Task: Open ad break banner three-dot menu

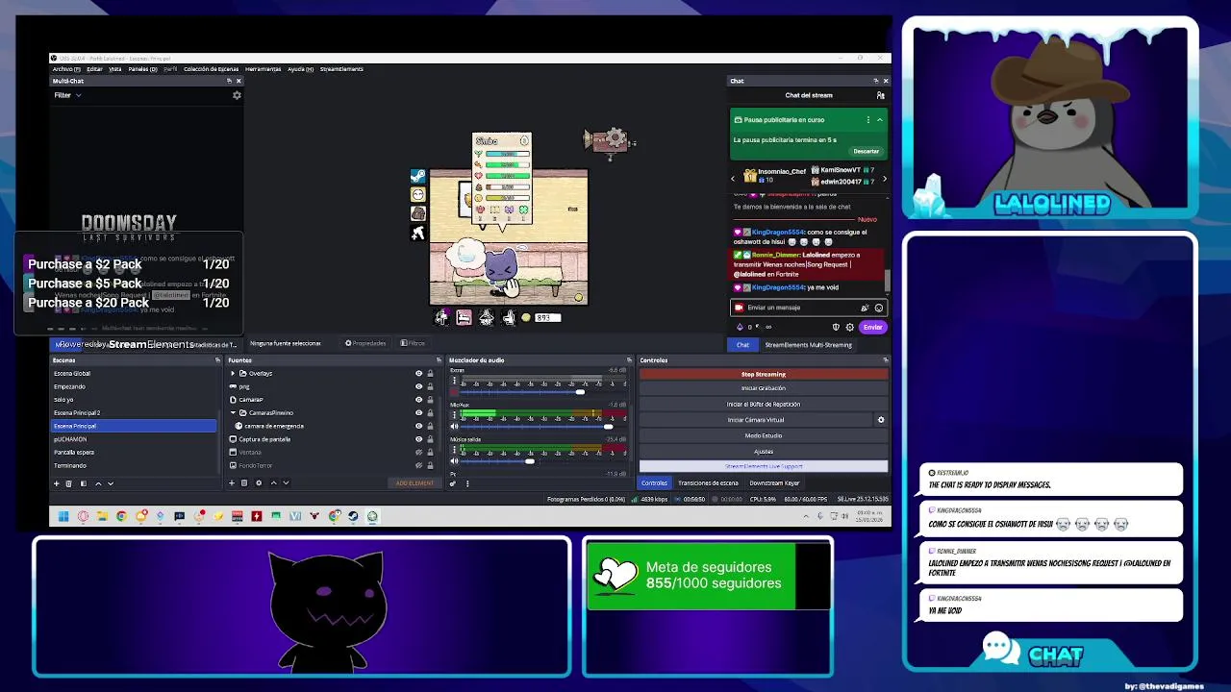Action: pyautogui.click(x=868, y=120)
